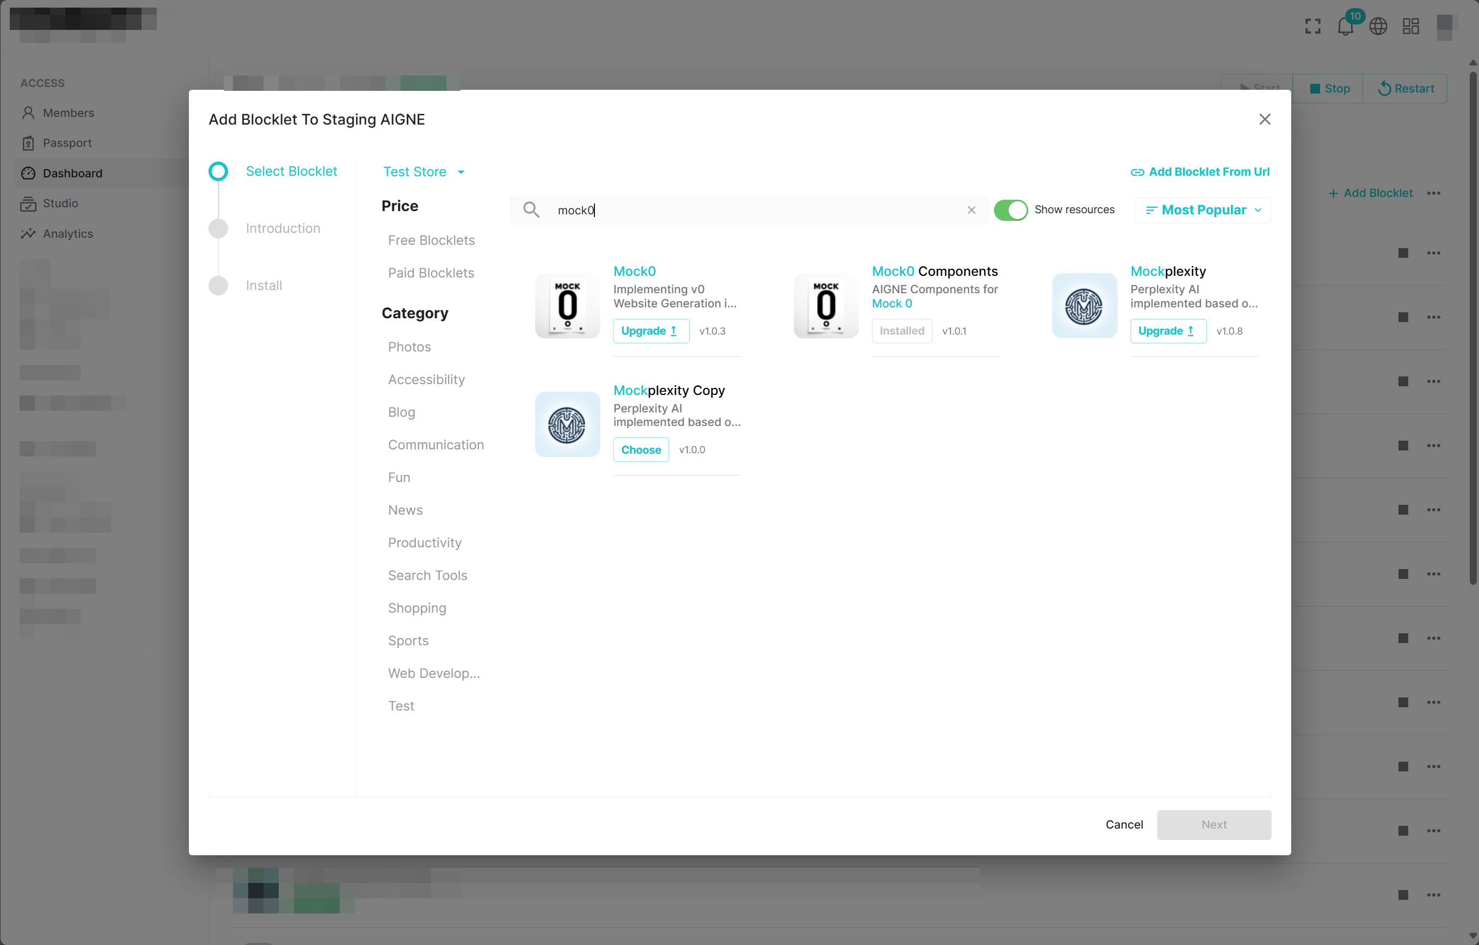Expand the Test Store dropdown
1479x945 pixels.
click(x=423, y=172)
